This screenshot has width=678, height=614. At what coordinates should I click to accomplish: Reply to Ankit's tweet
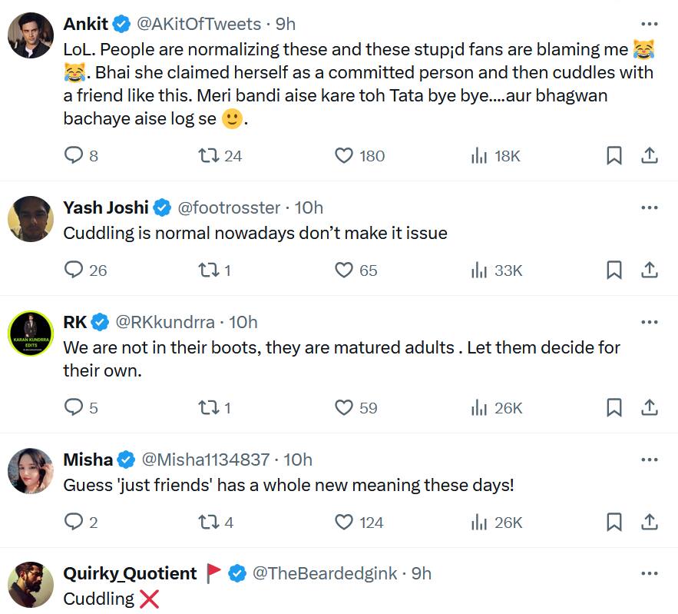74,156
